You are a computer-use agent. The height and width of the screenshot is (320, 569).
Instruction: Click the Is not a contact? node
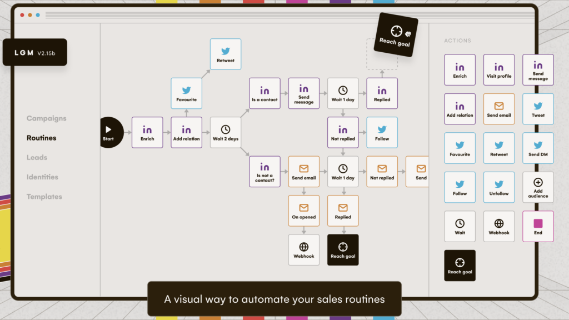(264, 172)
